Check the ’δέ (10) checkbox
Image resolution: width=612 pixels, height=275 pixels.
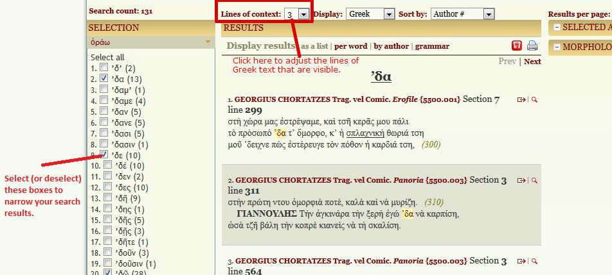107,165
